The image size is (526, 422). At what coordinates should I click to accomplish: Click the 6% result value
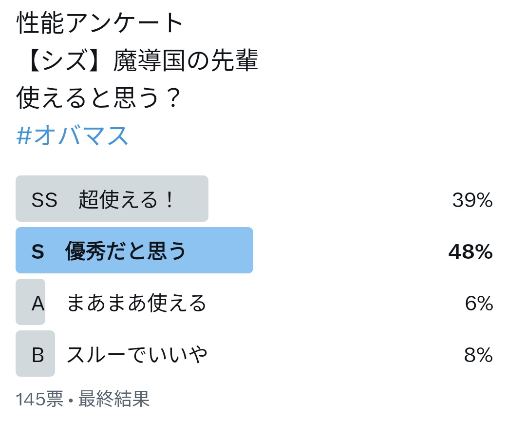[x=479, y=303]
